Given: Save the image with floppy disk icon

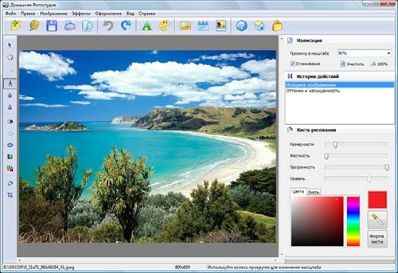Looking at the screenshot, I should (x=52, y=25).
